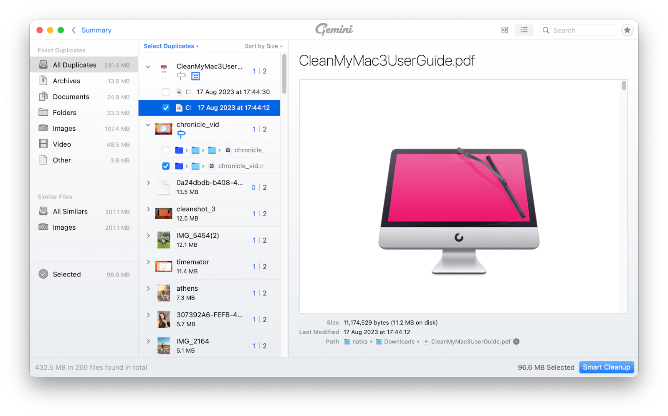Click the dark blue folder in unchecked chronicle path
Screen dimensions: 668x416
tap(179, 150)
